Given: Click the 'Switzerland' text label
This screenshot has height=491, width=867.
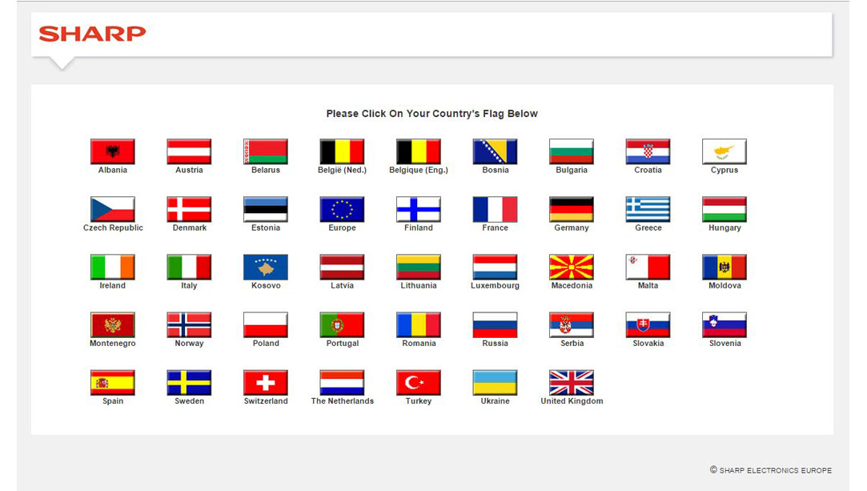Looking at the screenshot, I should 266,401.
